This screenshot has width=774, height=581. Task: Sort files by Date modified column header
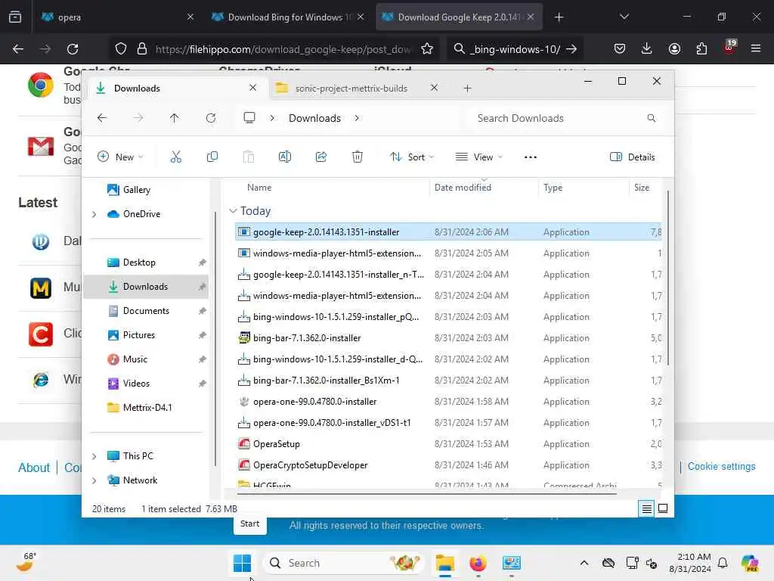(x=463, y=188)
